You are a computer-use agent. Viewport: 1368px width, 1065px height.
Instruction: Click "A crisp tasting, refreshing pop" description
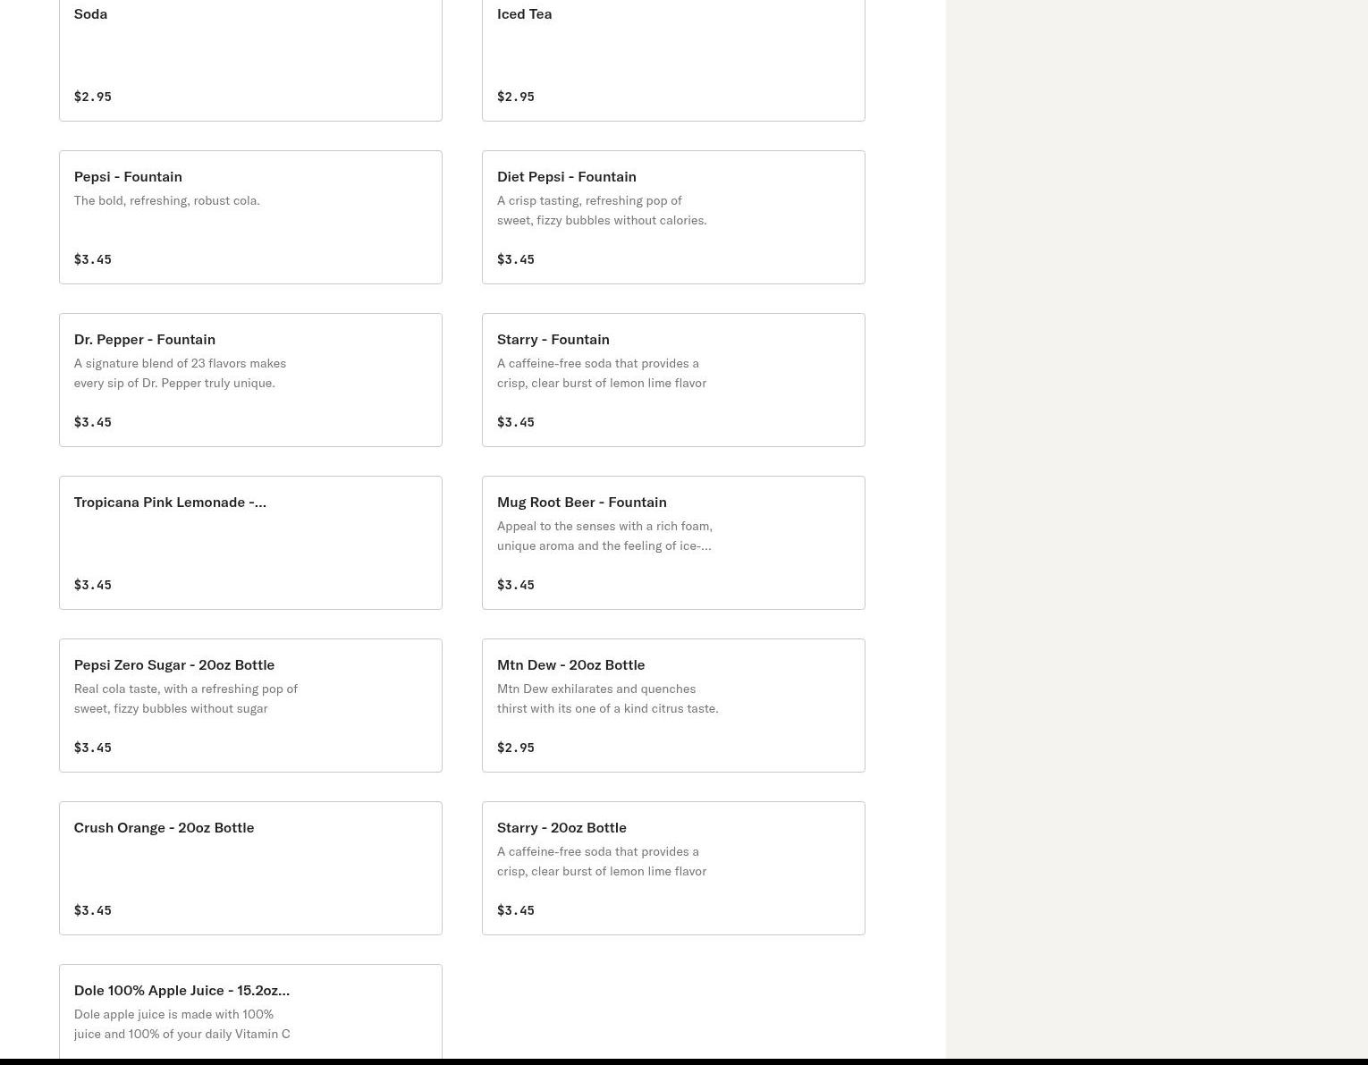click(602, 210)
